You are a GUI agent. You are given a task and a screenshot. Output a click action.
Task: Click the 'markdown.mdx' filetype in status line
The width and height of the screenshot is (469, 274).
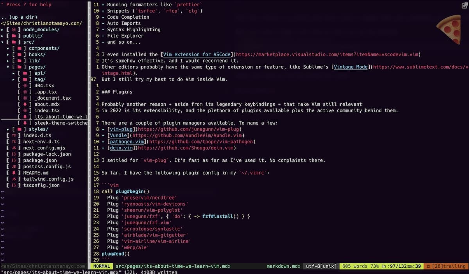(283, 266)
